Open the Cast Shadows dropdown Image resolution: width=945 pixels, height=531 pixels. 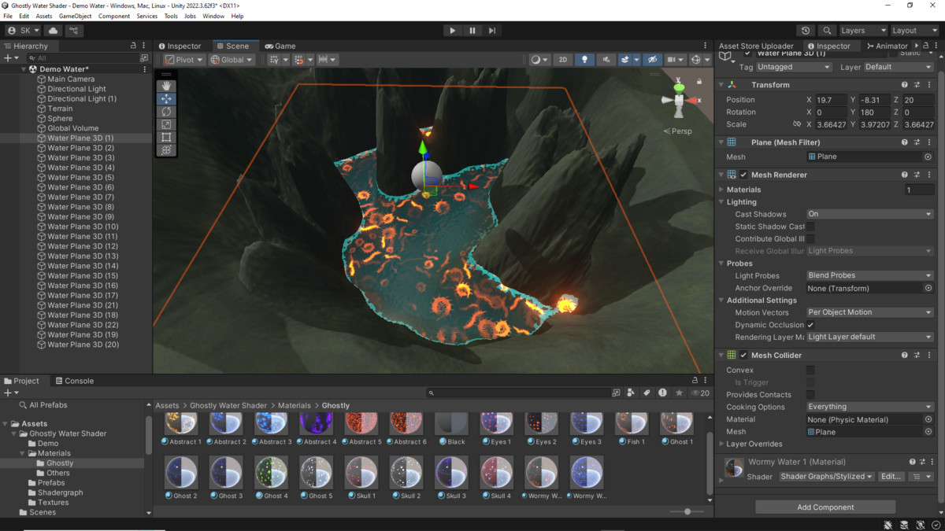[870, 214]
